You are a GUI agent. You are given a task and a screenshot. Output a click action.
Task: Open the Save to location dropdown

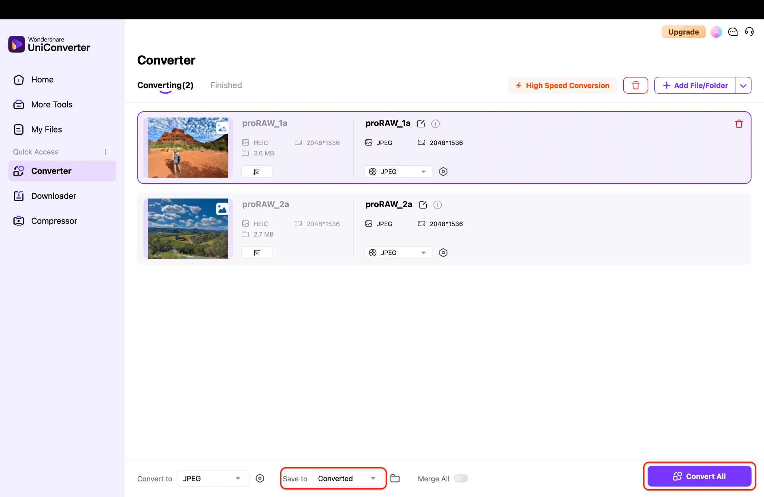point(372,478)
